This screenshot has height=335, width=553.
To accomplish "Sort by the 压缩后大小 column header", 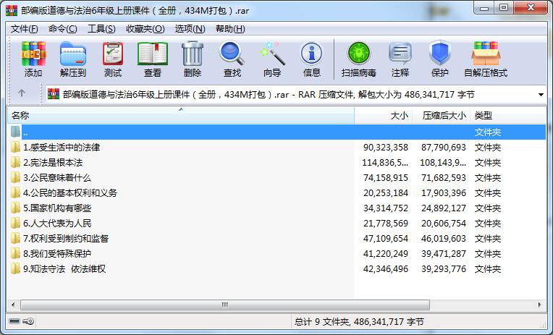I will tap(442, 115).
